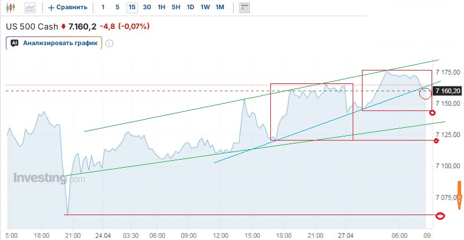This screenshot has width=464, height=240.
Task: Select the area chart type icon
Action: (30, 8)
